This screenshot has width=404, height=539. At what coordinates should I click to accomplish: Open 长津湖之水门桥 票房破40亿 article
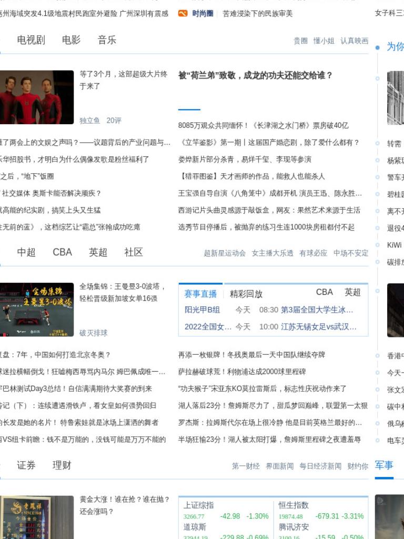click(x=263, y=125)
